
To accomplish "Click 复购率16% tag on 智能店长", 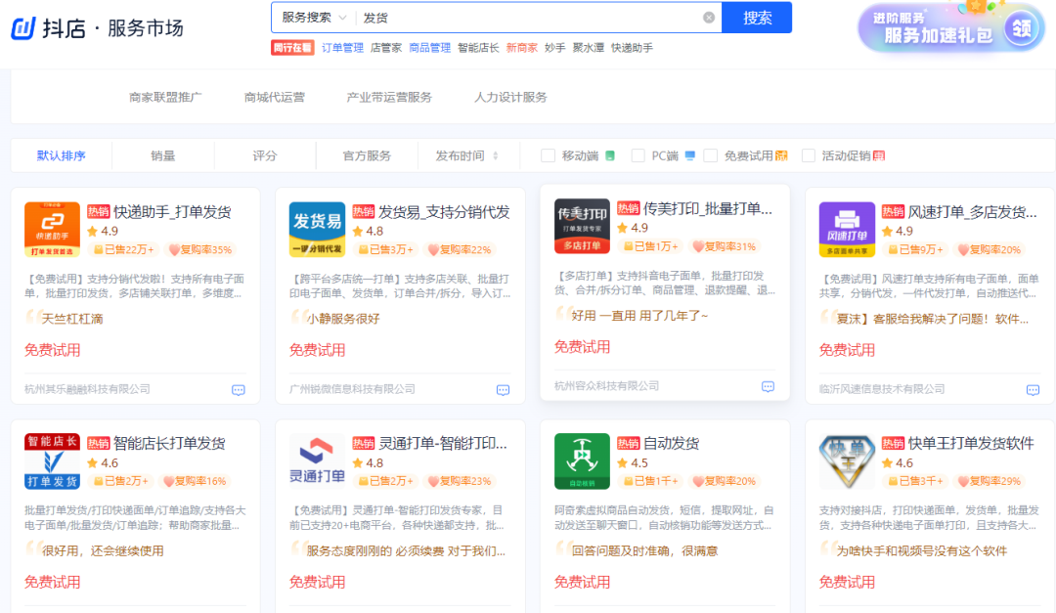I will [x=196, y=481].
